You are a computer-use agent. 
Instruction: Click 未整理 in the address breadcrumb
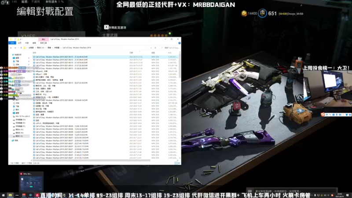[57, 48]
